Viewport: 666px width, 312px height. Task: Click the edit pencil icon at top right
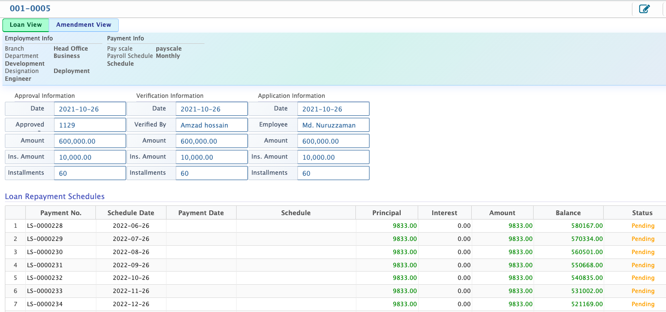644,9
